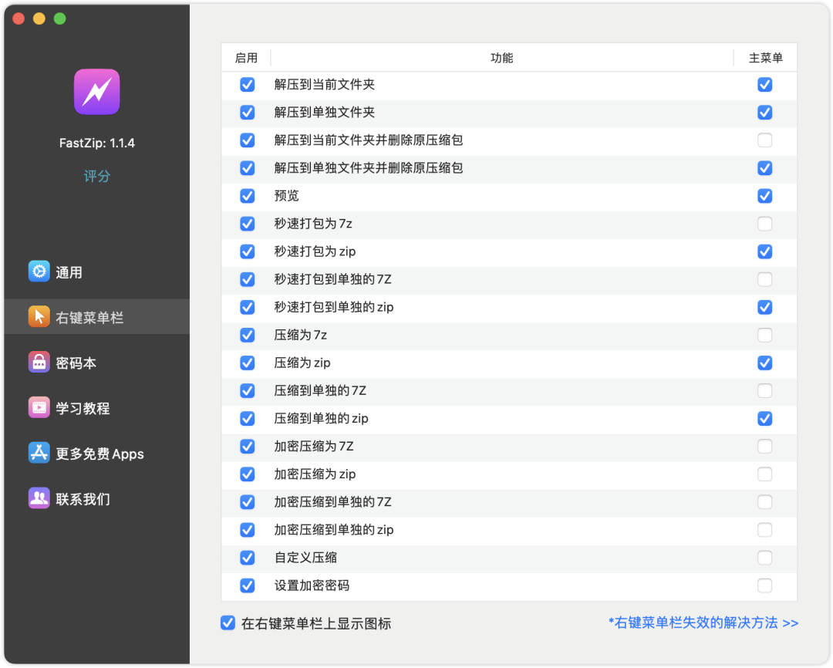
Task: Disable the 解压到当前文件夹 enable checkbox
Action: 247,85
